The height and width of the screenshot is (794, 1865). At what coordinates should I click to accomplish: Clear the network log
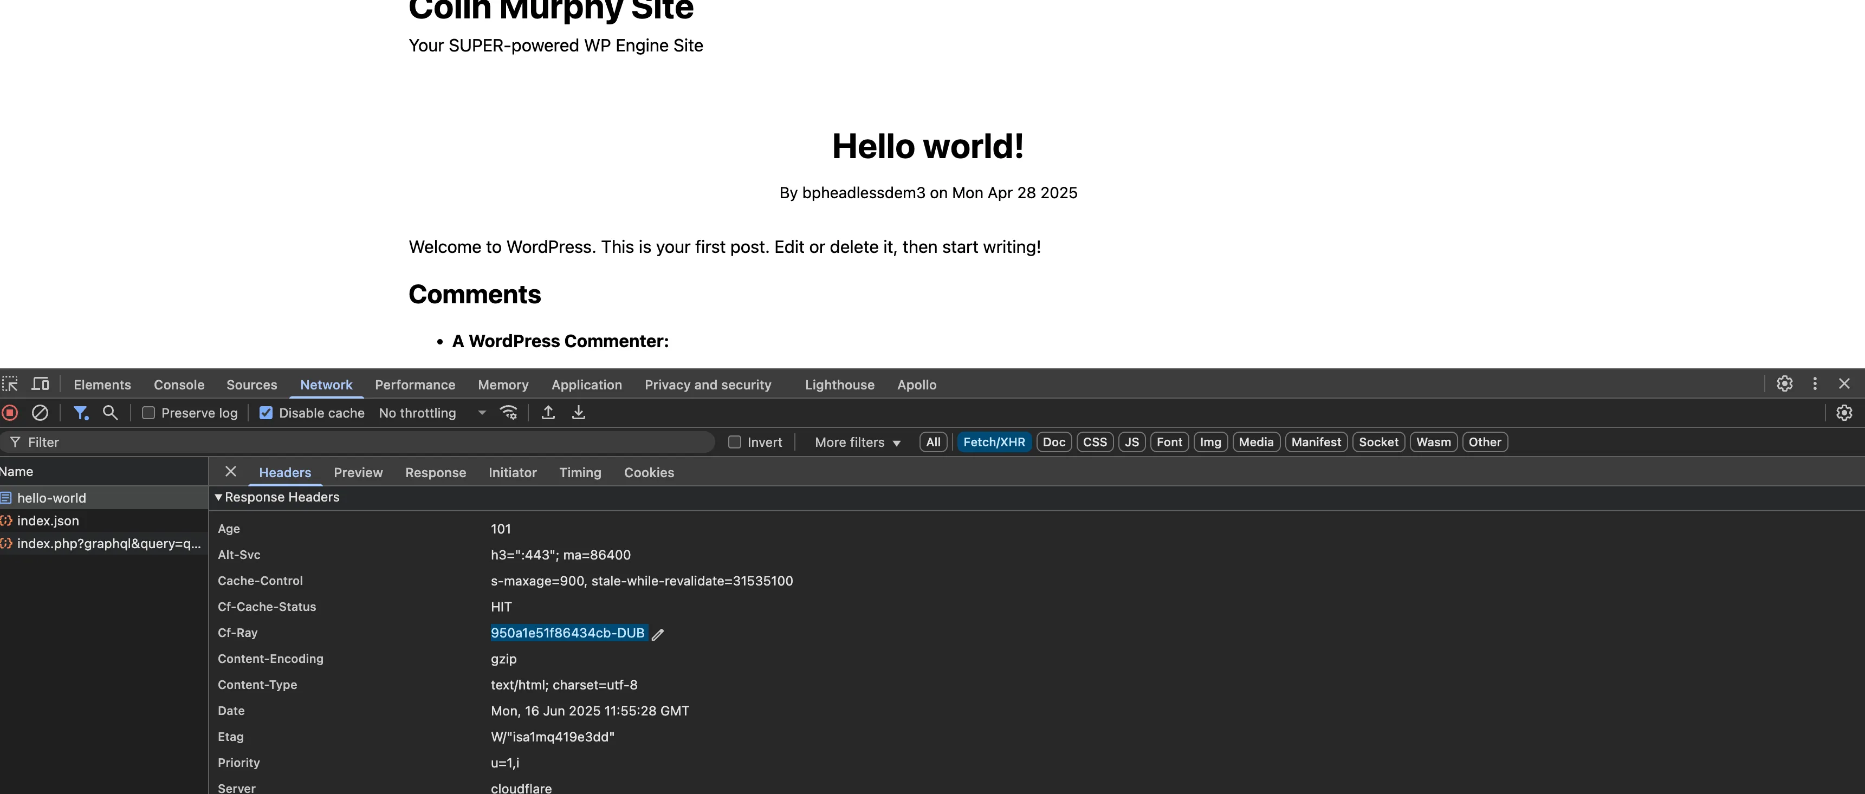point(40,413)
